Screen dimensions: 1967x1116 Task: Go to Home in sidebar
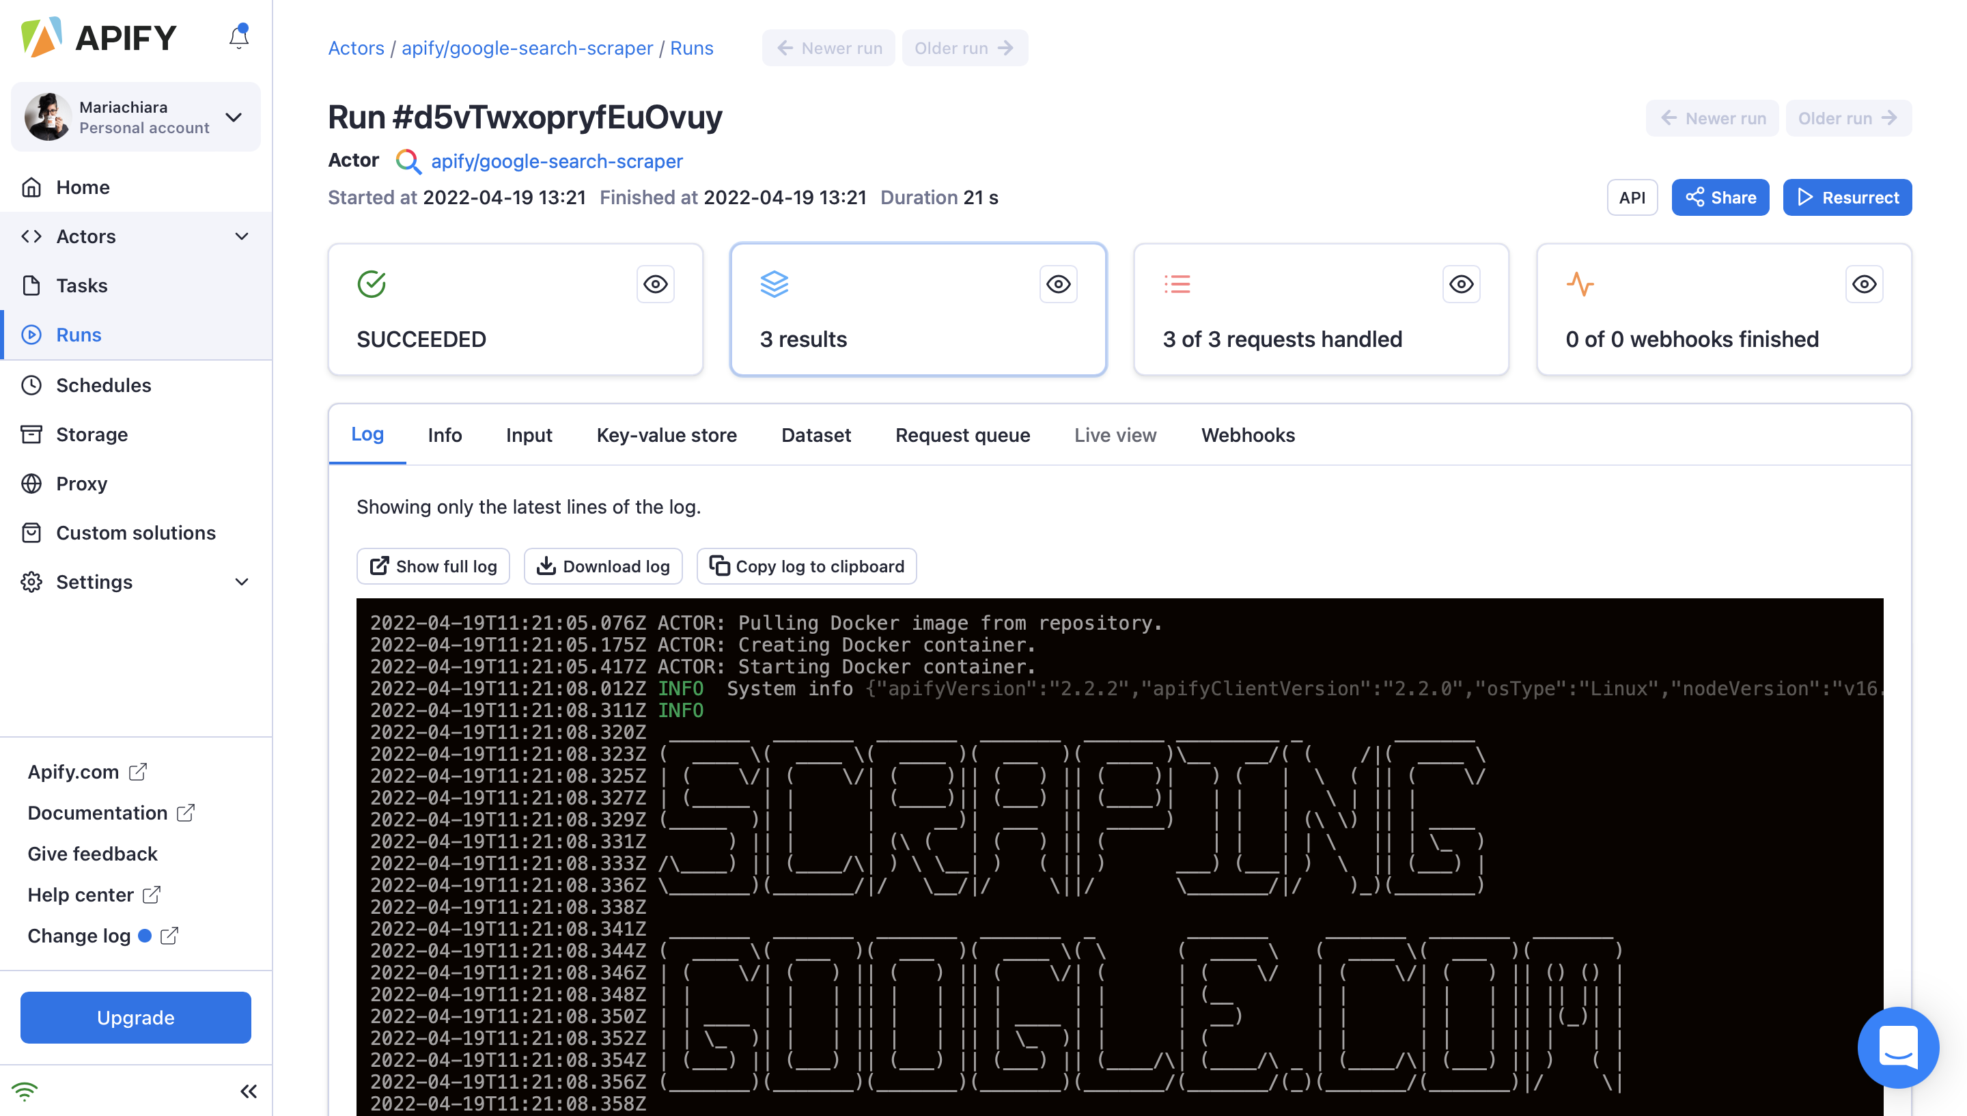pos(136,187)
